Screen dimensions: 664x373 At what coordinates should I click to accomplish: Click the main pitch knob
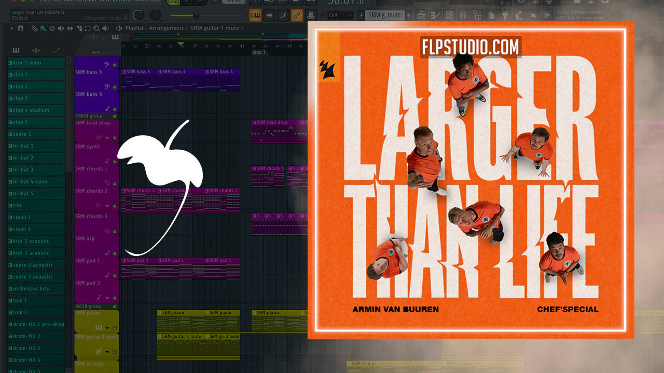pos(155,15)
